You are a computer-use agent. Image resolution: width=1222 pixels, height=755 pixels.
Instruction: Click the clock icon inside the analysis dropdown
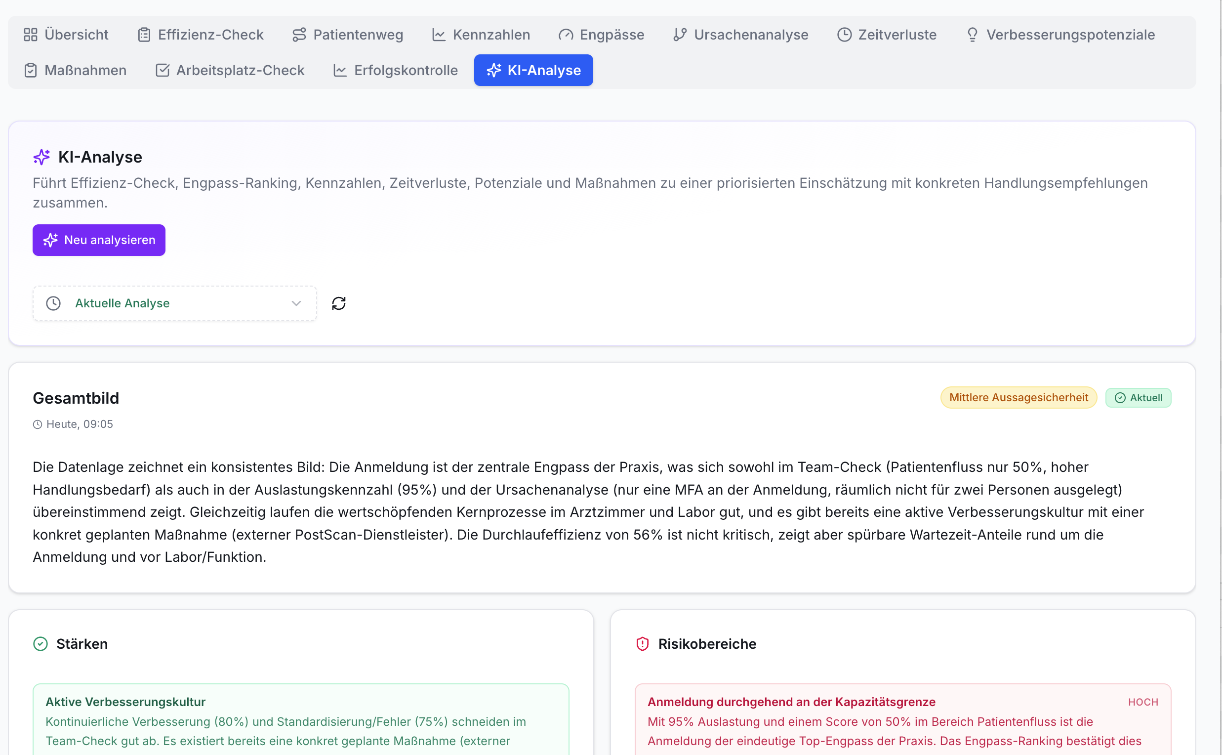point(53,303)
